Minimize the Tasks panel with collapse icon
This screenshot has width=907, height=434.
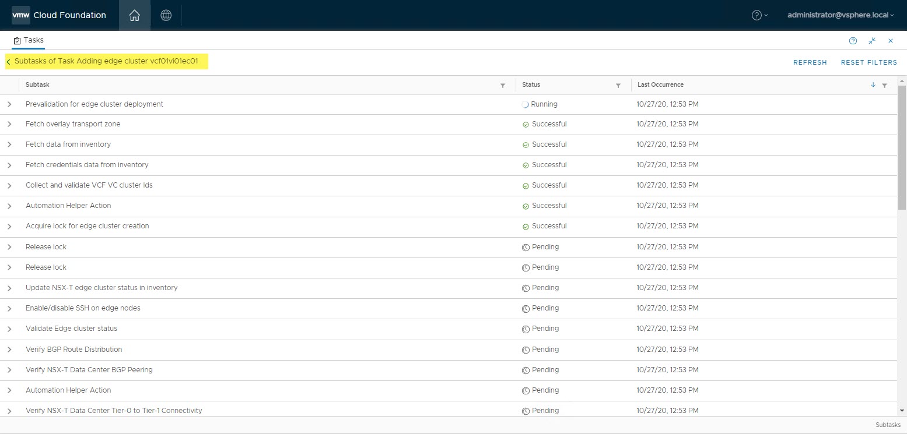872,41
